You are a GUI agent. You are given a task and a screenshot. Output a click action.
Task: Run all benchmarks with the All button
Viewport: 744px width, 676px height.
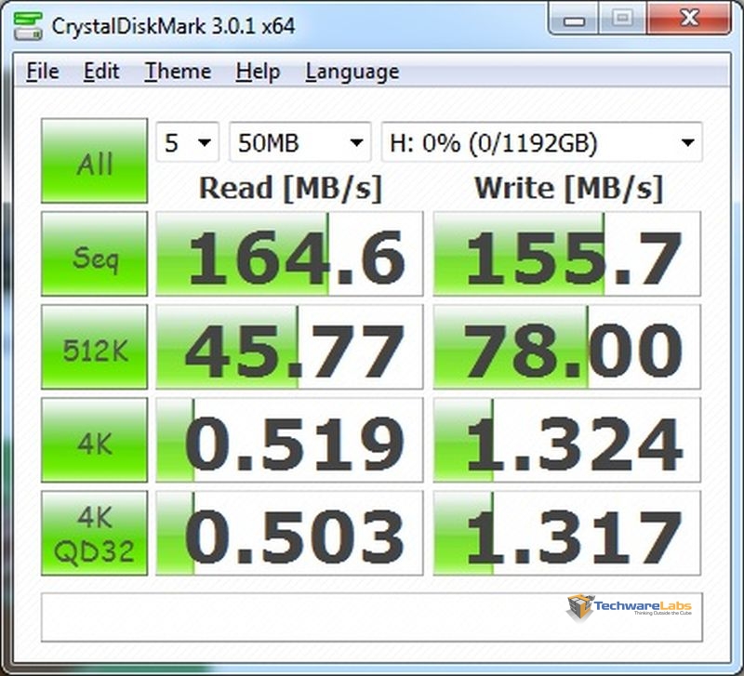[95, 161]
